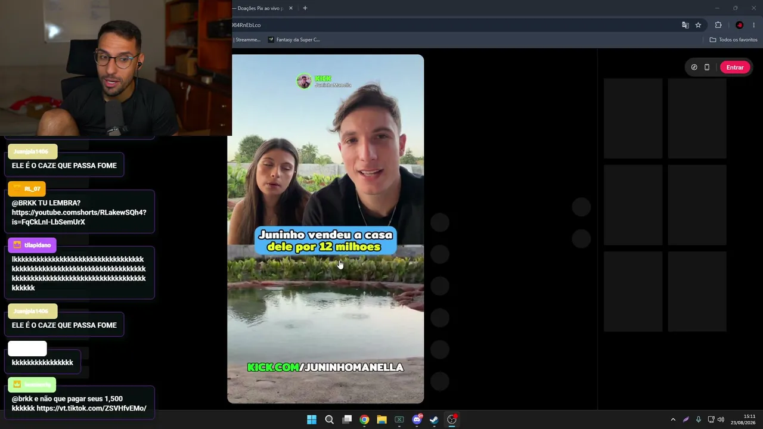The image size is (763, 429).
Task: Open the network tray icon
Action: (x=711, y=419)
